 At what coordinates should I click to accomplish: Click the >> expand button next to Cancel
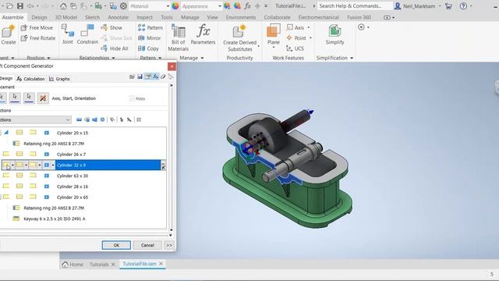[169, 245]
